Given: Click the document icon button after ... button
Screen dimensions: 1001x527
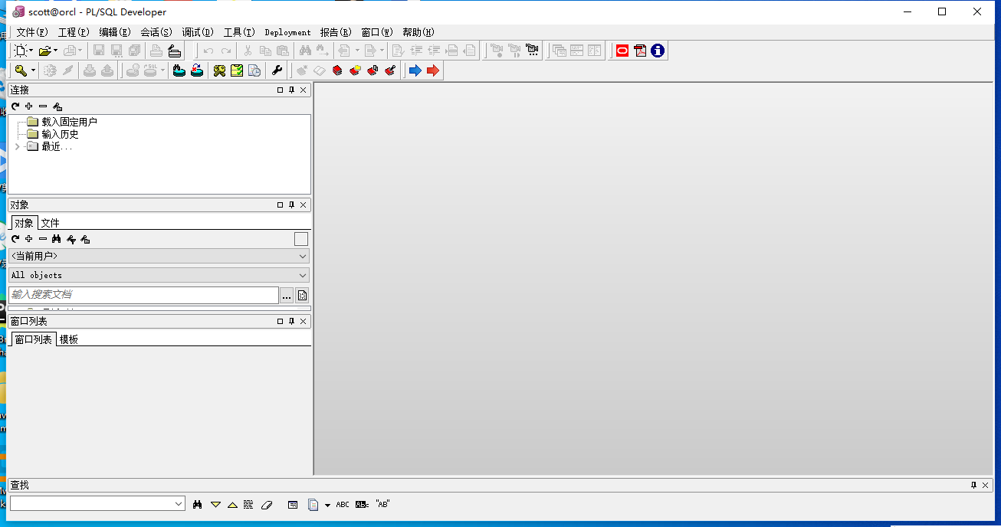Looking at the screenshot, I should point(302,296).
